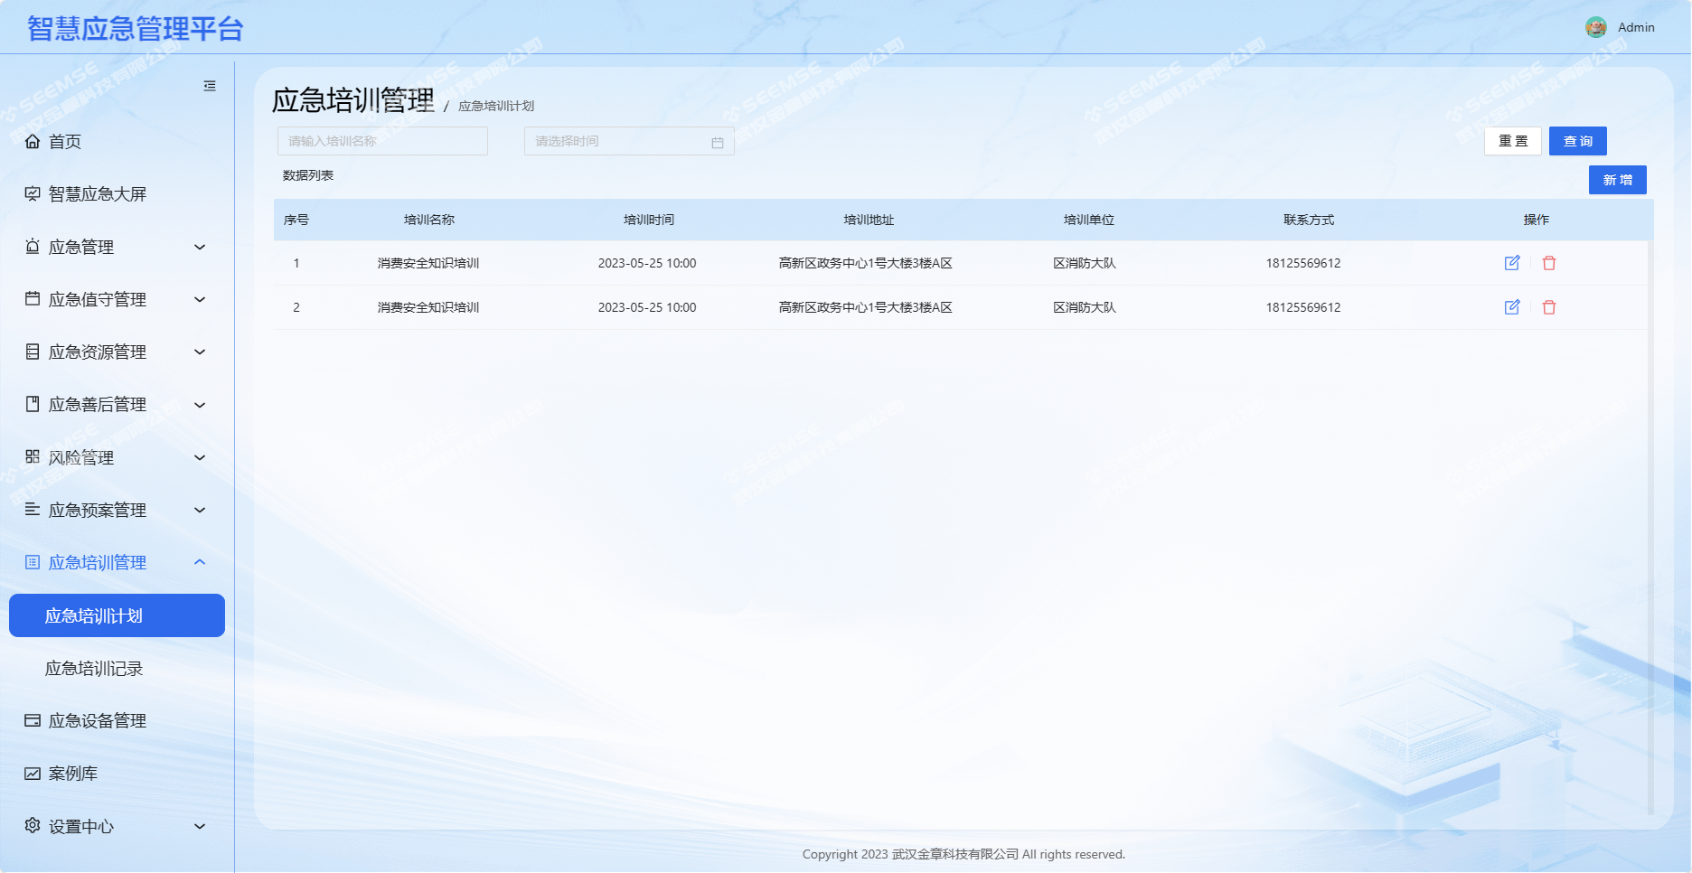The width and height of the screenshot is (1692, 873).
Task: Click the 应急管理 alarm icon
Action: point(33,247)
